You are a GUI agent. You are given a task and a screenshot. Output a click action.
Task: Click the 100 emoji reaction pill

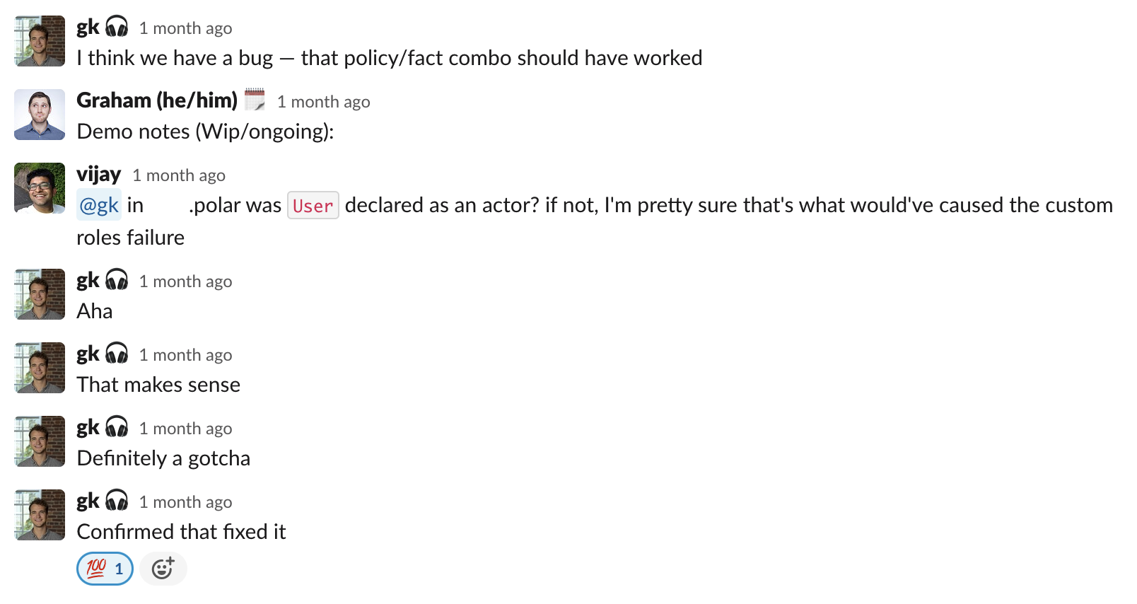[105, 569]
